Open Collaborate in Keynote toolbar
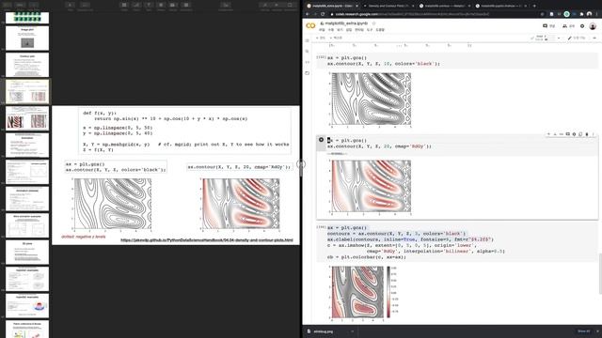This screenshot has width=602, height=338. [226, 6]
